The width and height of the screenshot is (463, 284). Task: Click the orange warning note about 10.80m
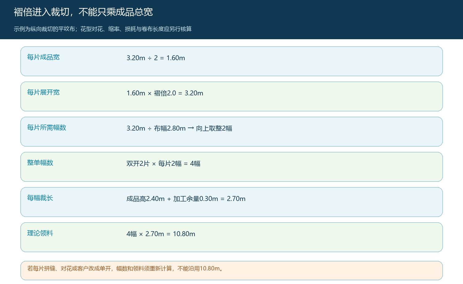231,271
